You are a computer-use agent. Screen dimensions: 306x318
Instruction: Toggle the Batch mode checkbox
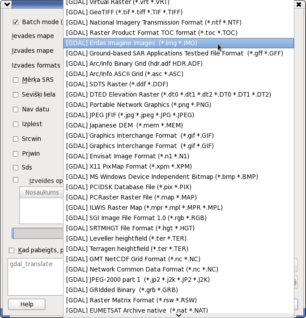[16, 22]
